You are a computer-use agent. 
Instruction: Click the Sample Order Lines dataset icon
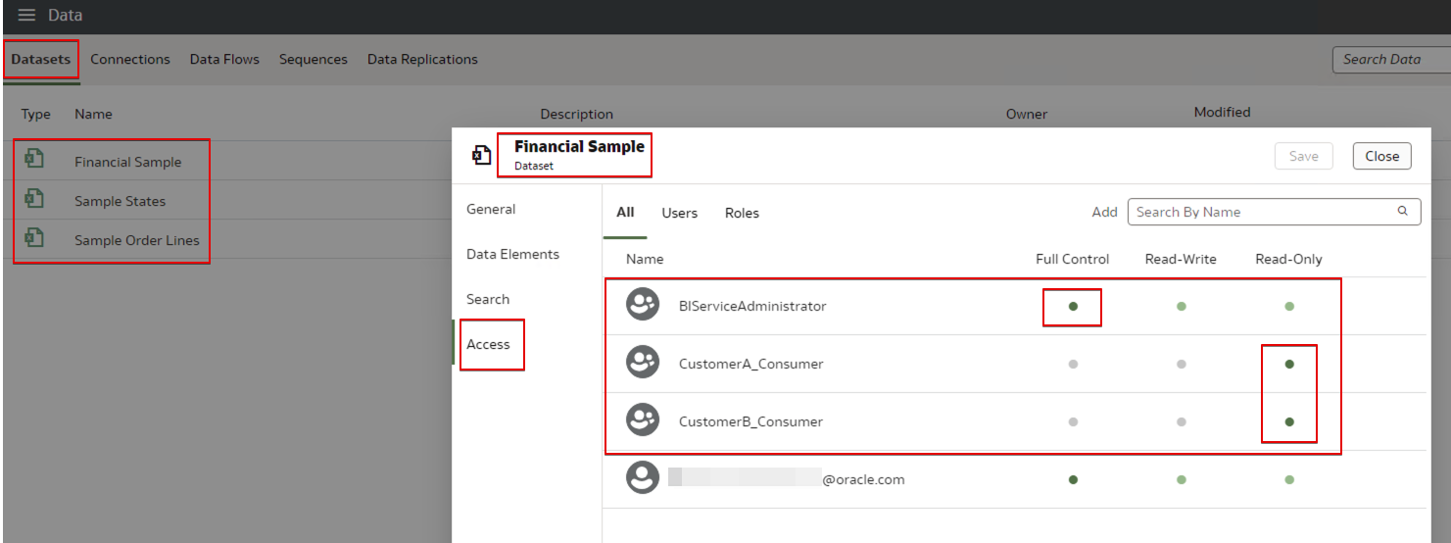pos(34,238)
